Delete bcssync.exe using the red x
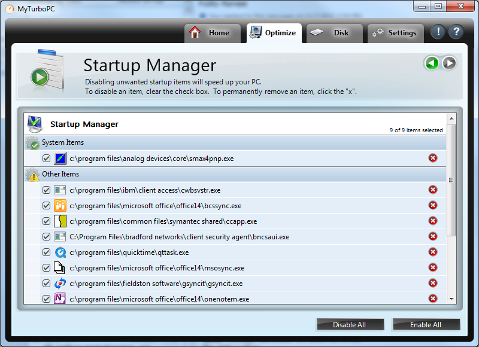Viewport: 479px width, 347px height. pos(432,205)
